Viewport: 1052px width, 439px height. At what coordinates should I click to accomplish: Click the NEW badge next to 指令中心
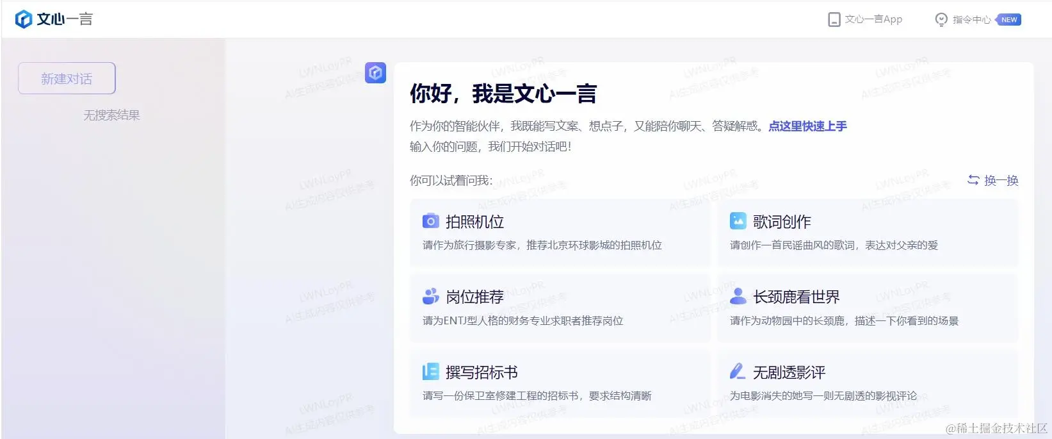coord(1008,20)
